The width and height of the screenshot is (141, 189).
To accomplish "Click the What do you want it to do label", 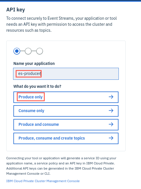I will point(37,86).
